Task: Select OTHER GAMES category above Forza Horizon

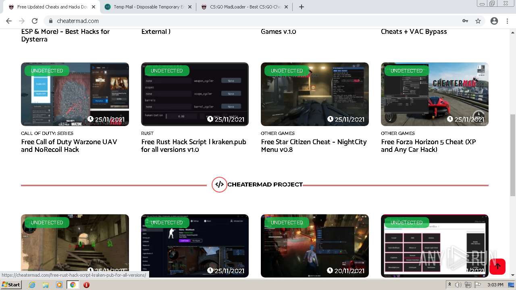Action: click(398, 133)
